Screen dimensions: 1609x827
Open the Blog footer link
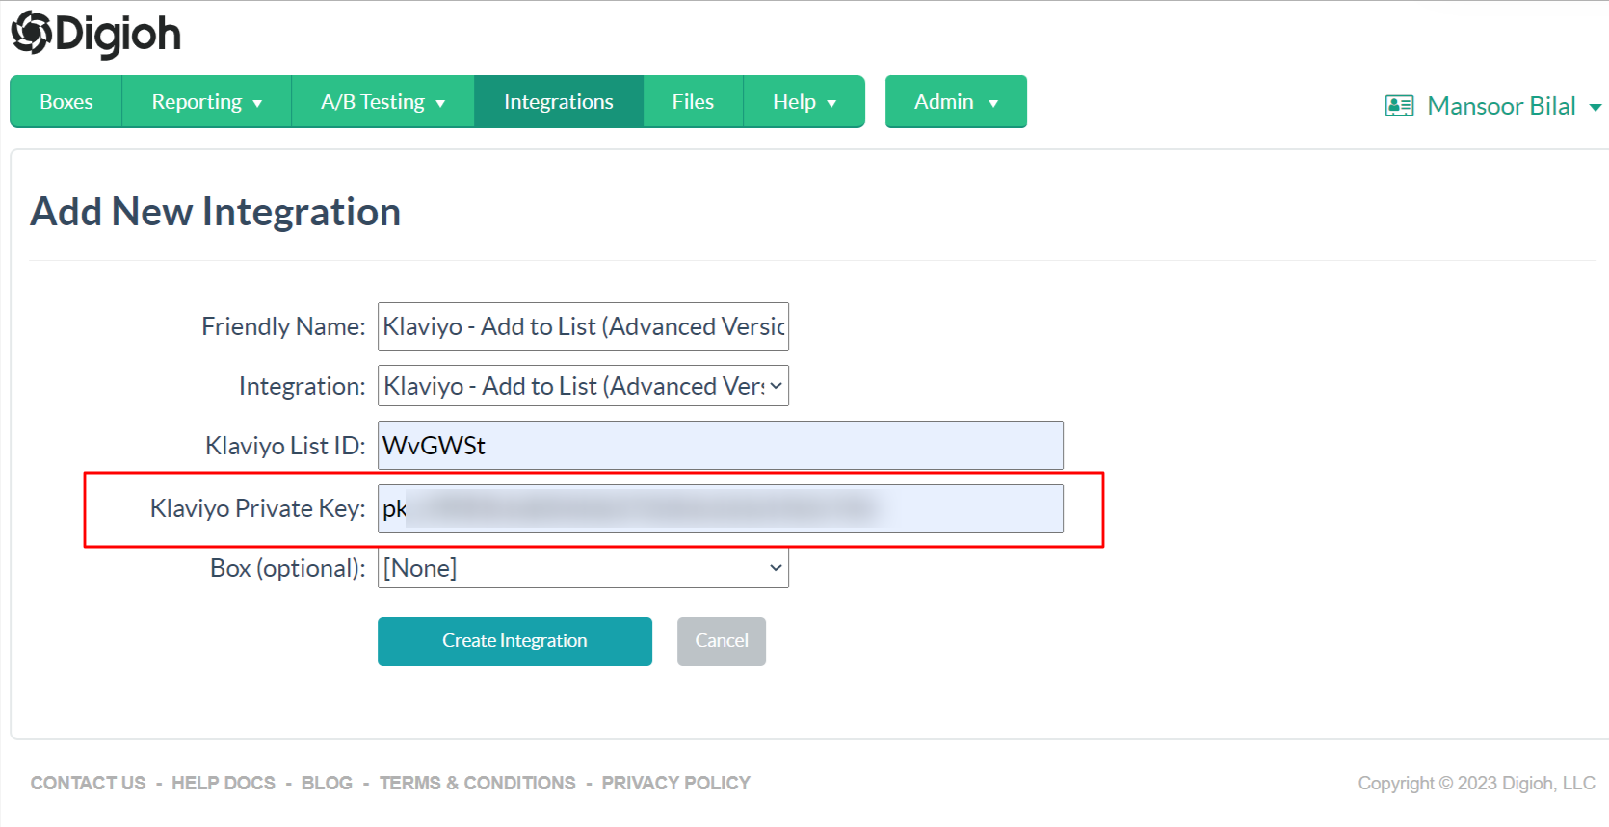click(327, 783)
